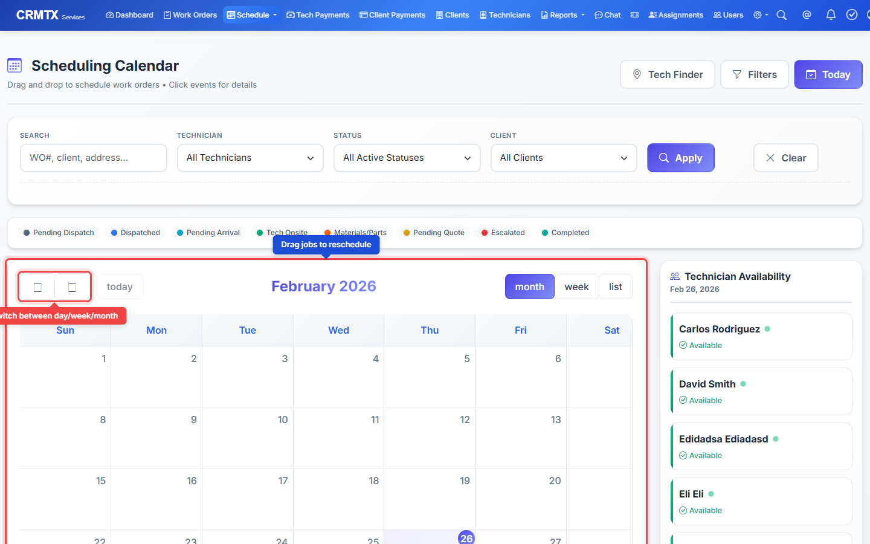Switch the calendar to list view

(x=615, y=286)
